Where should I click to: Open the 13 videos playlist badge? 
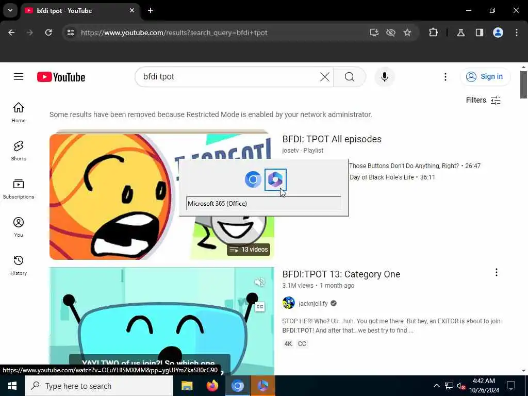coord(249,250)
